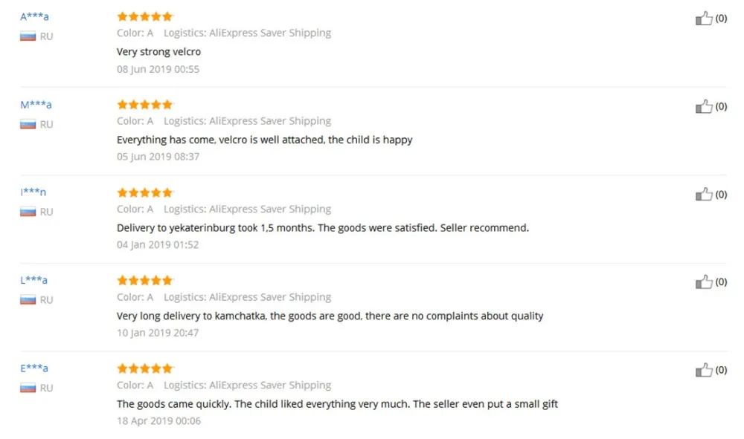Click the helpful count next to I***n's thumbs-up

[721, 194]
